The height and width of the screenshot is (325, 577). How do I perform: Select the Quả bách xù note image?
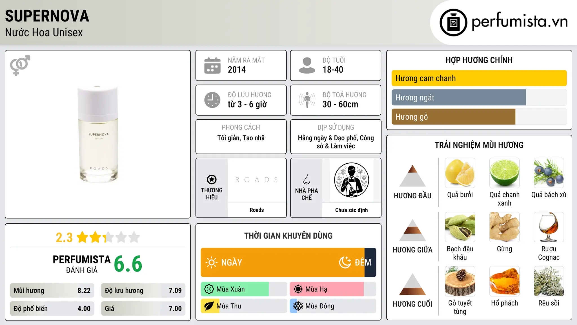coord(549,173)
